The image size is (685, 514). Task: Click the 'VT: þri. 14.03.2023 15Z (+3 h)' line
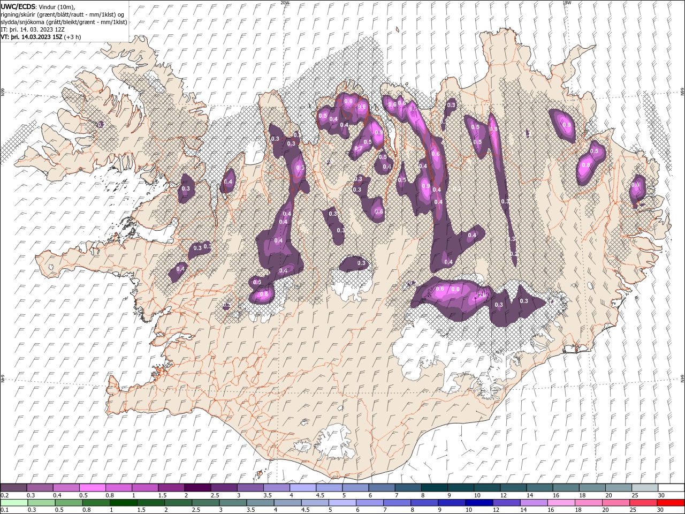tap(41, 37)
